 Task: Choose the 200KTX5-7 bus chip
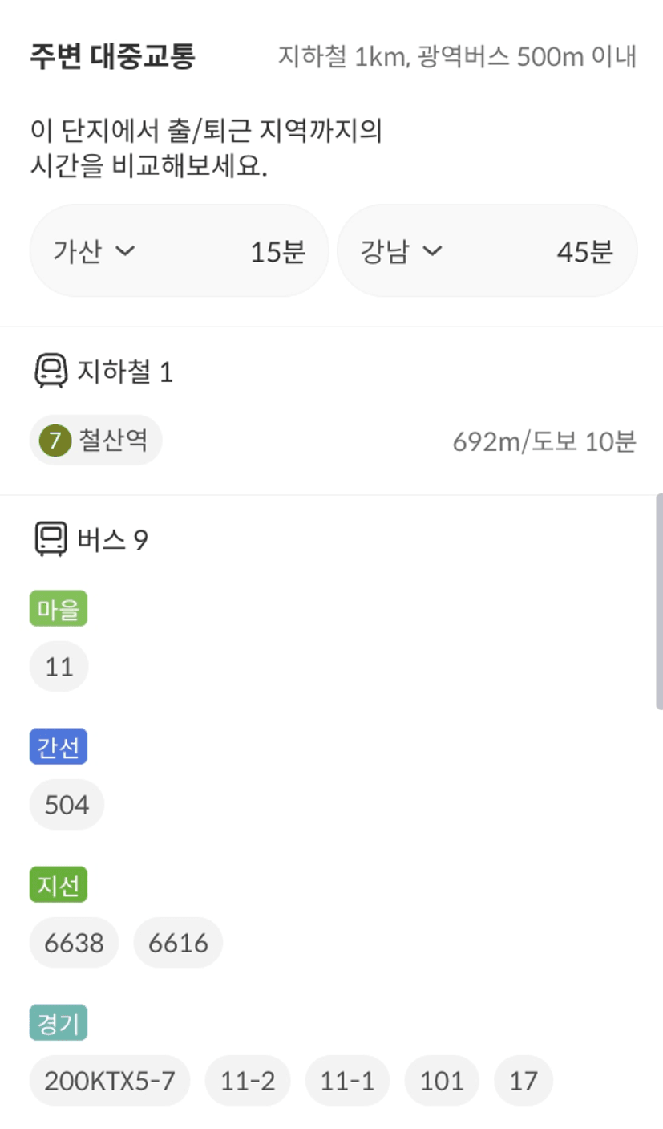pyautogui.click(x=110, y=1081)
